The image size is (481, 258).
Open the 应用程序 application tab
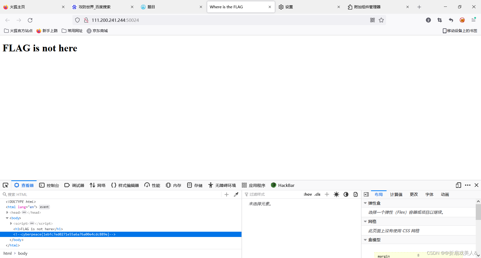(x=253, y=185)
